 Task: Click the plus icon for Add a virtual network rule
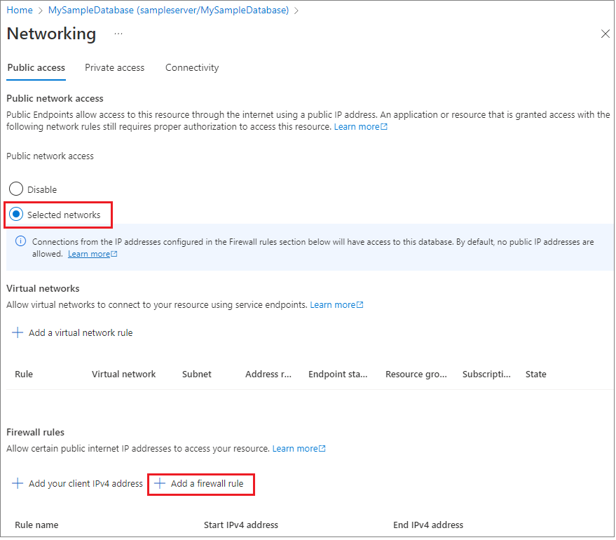point(18,332)
